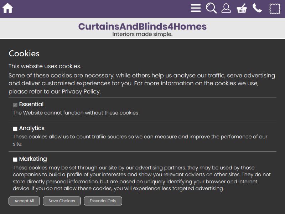Screen dimensions: 285x214
Task: Open the Privacy Policy reference text
Action: pyautogui.click(x=81, y=92)
